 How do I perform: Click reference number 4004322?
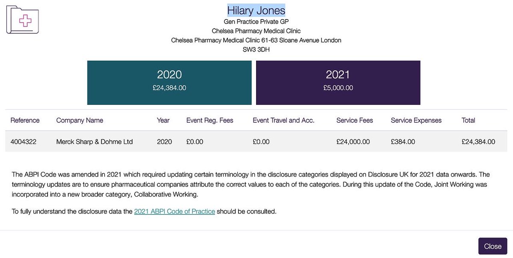click(24, 142)
